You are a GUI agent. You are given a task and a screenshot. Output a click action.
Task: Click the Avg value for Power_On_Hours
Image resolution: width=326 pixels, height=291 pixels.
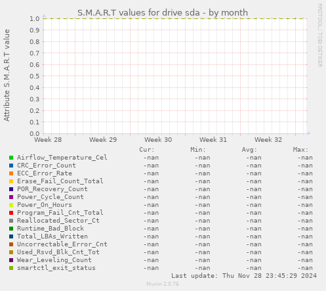click(x=254, y=205)
